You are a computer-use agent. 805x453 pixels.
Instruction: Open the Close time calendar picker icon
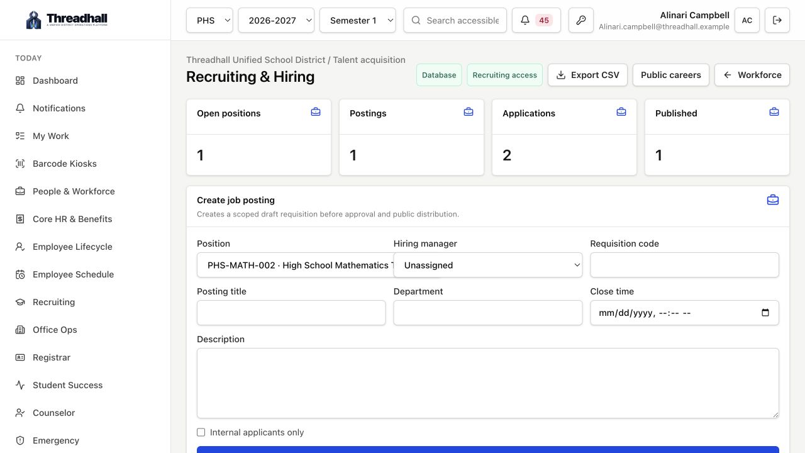765,313
